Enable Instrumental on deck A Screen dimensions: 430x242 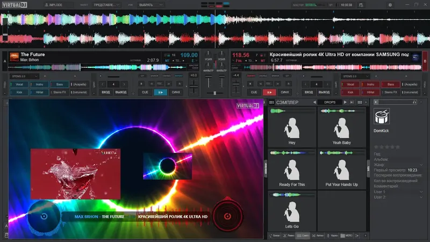click(x=80, y=92)
